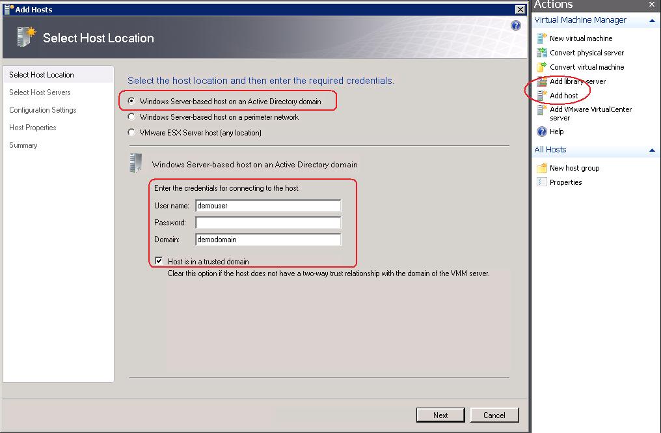Click the Cancel button
This screenshot has width=661, height=433.
coord(494,415)
